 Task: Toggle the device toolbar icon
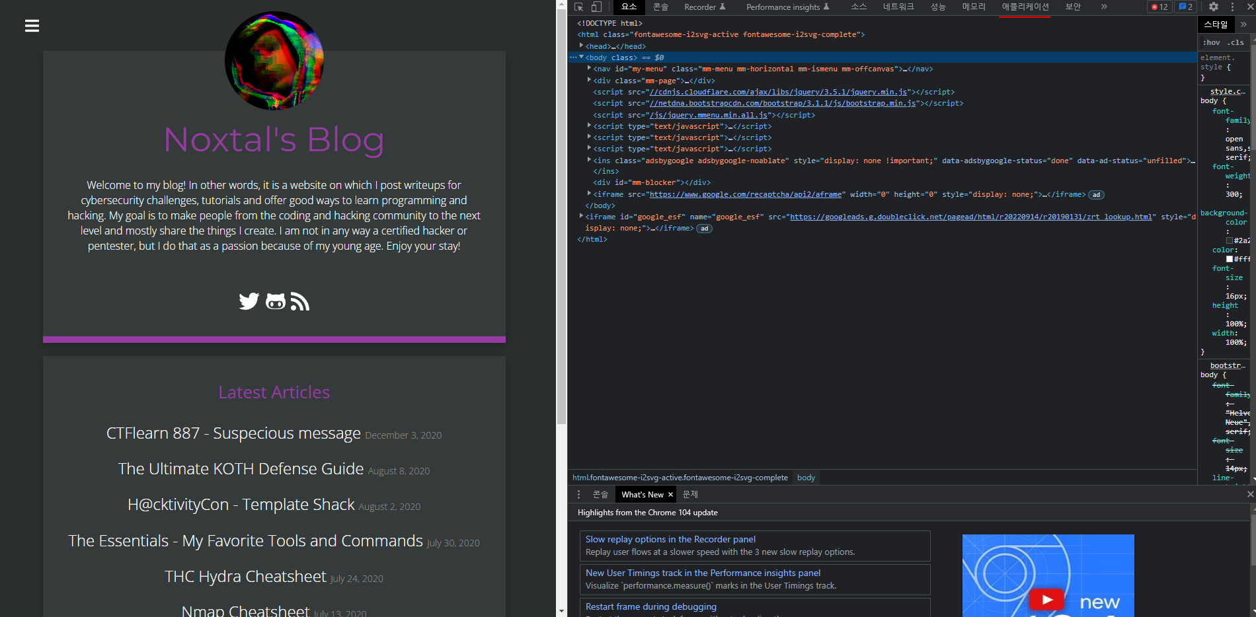[596, 7]
